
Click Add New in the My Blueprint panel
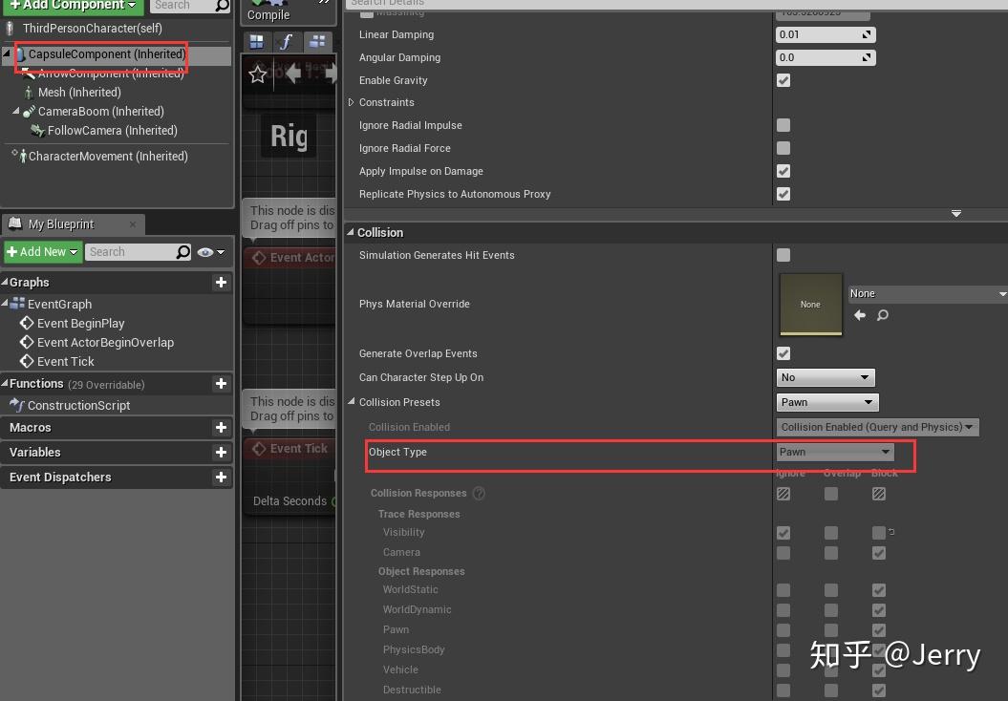[38, 251]
